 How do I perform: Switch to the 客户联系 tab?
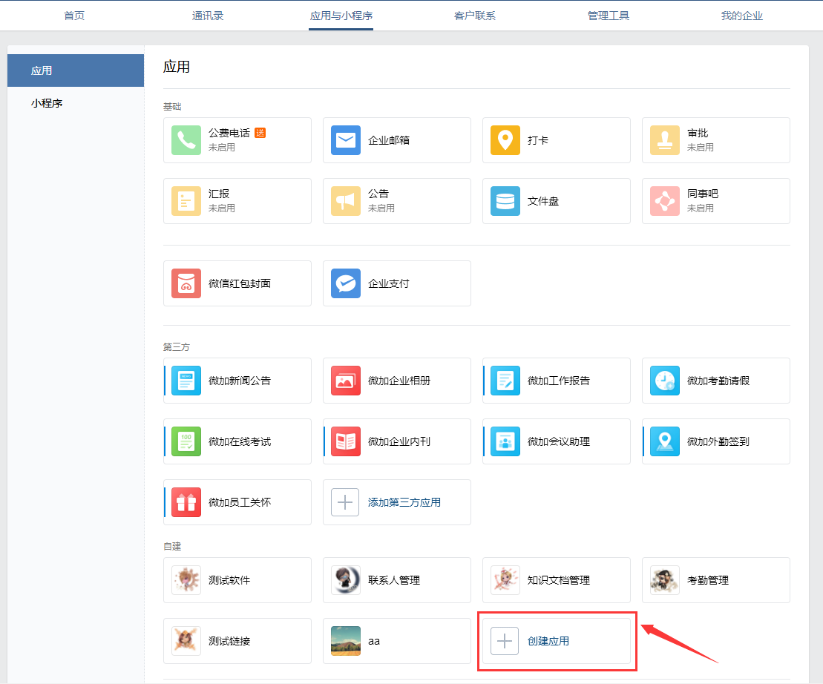(474, 15)
